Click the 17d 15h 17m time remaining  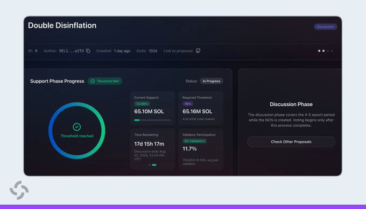pyautogui.click(x=149, y=144)
